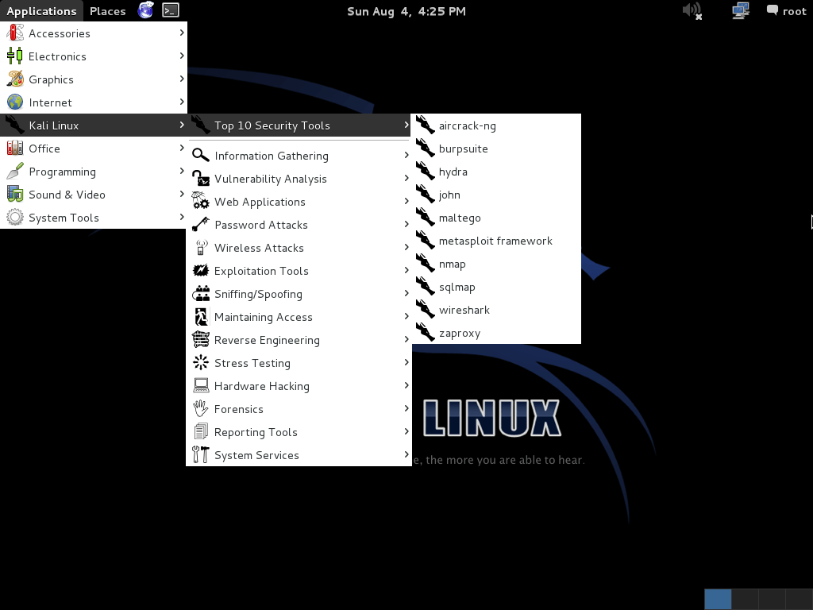Launch metasploit framework
The width and height of the screenshot is (813, 610).
[x=495, y=241]
